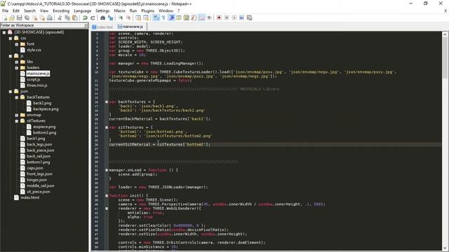This screenshot has width=449, height=252.
Task: Select index.html at tree bottom
Action: [29, 197]
